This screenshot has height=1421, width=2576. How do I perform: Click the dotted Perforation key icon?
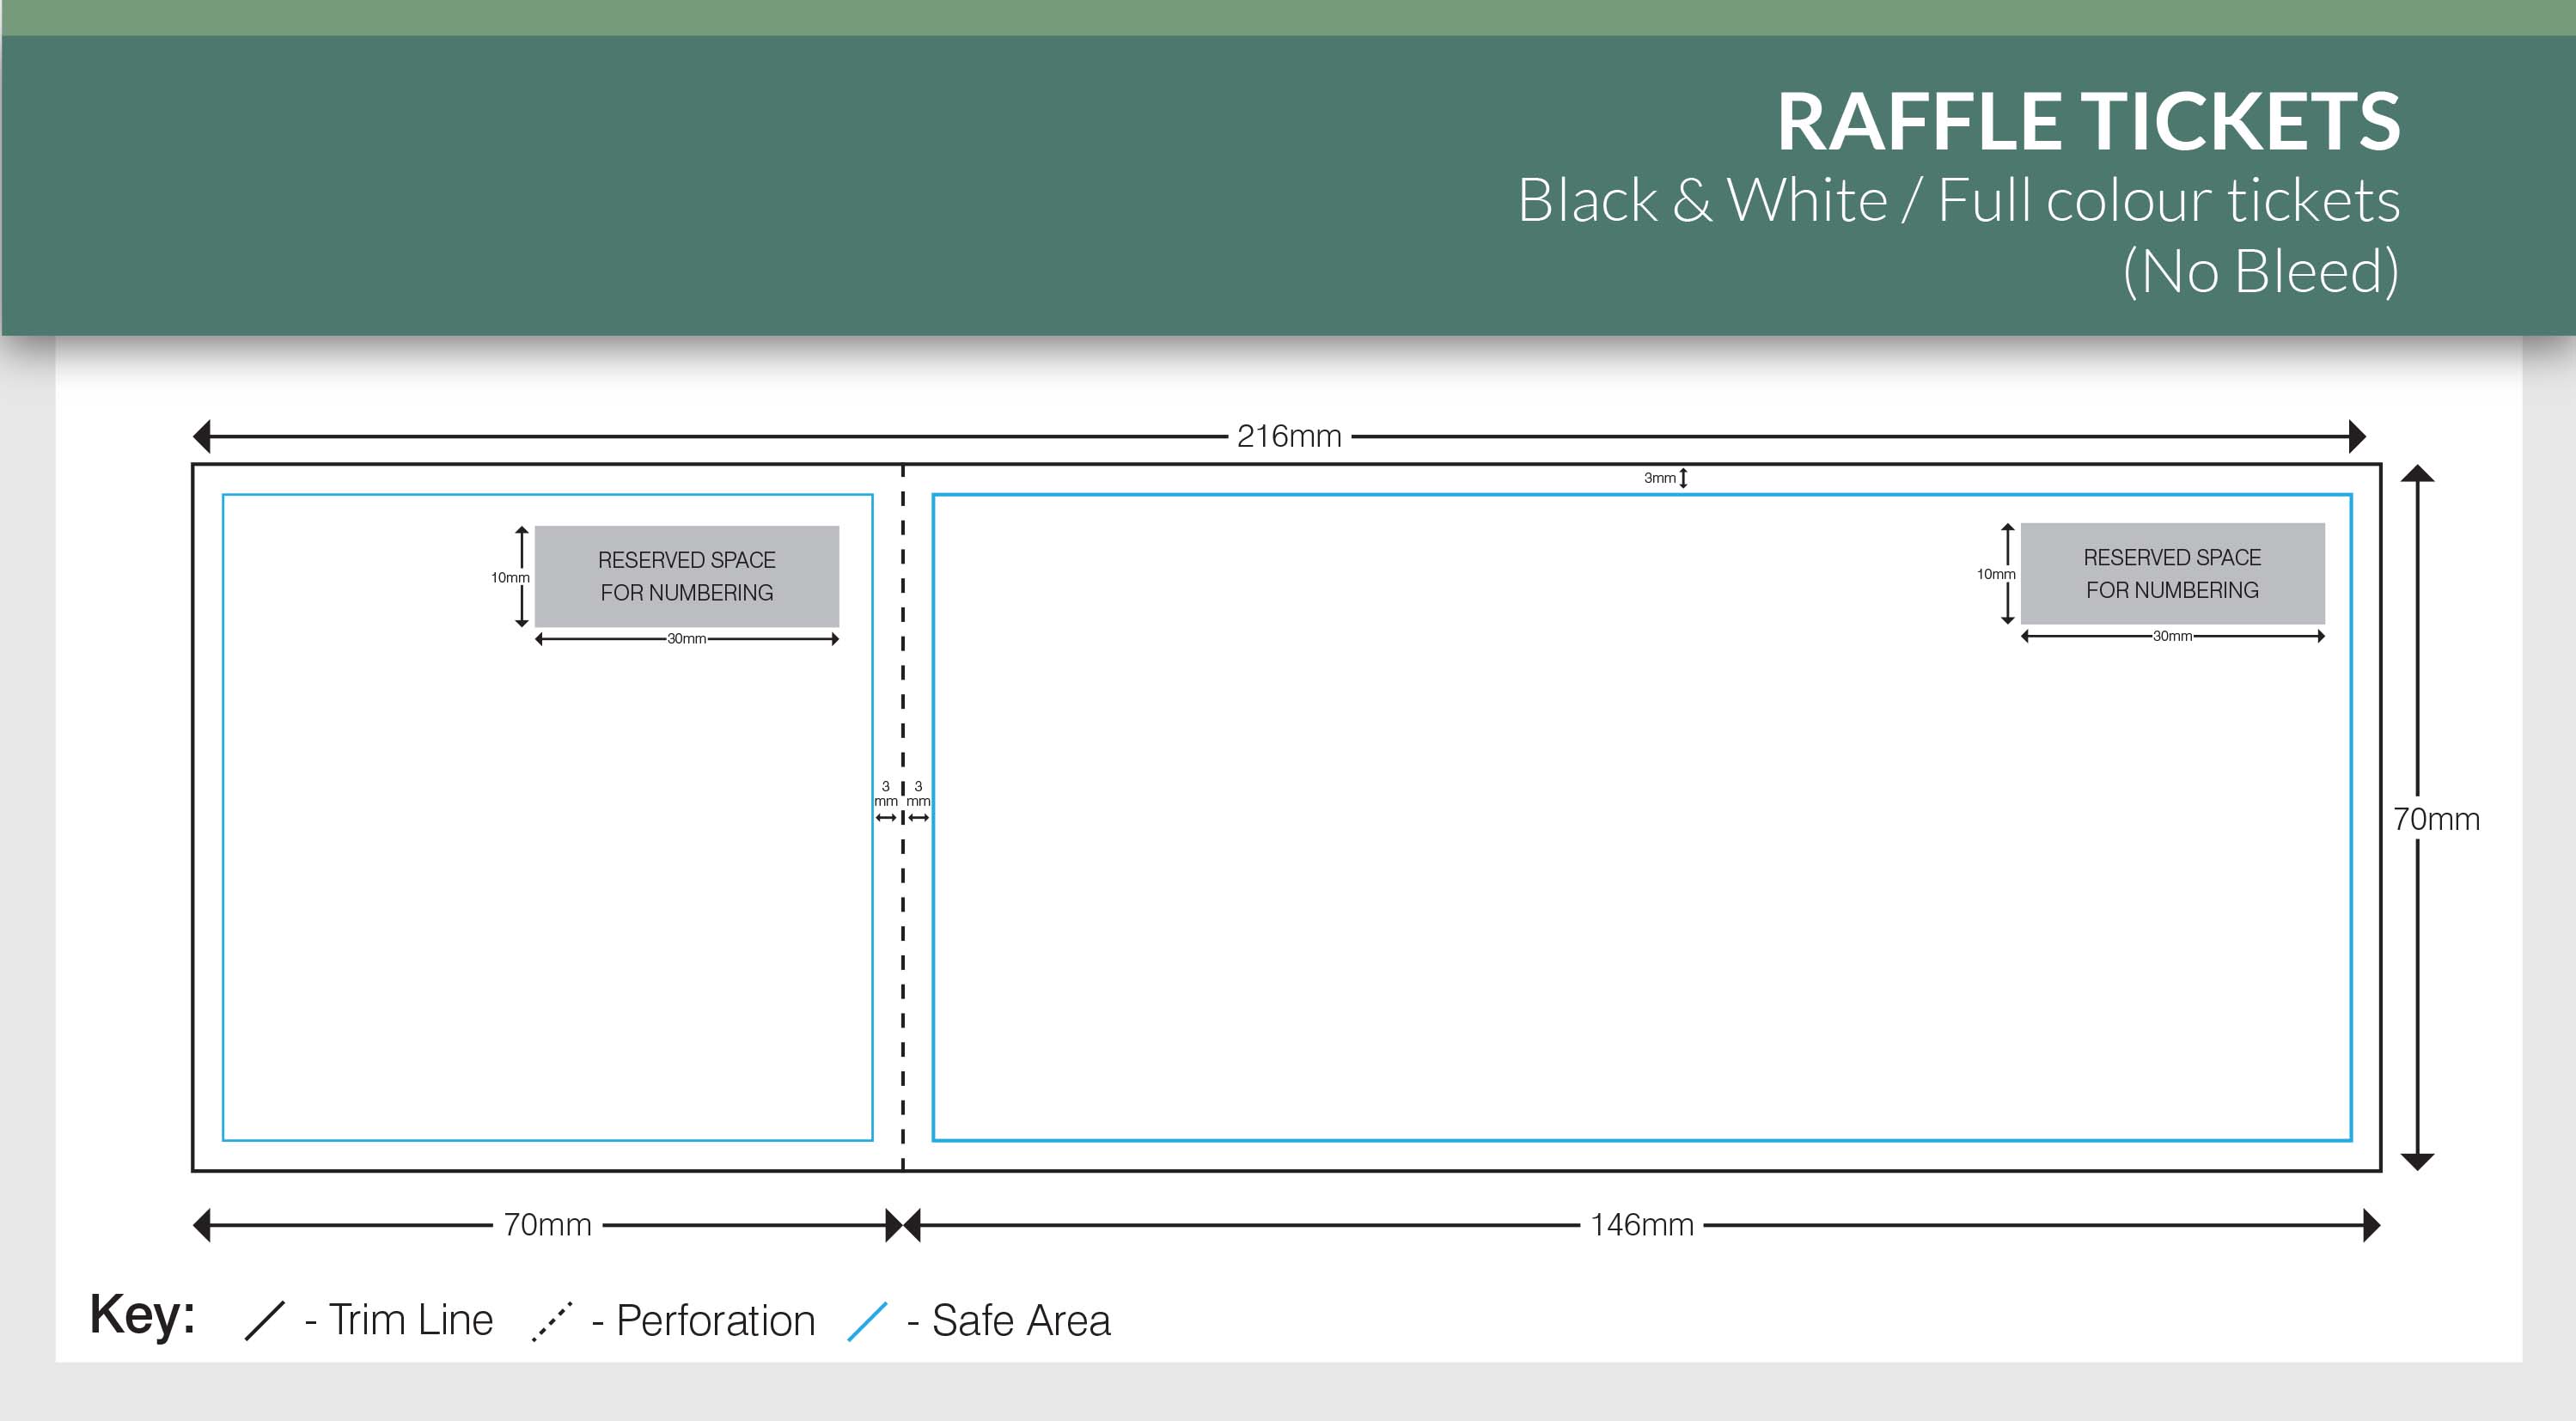coord(552,1320)
